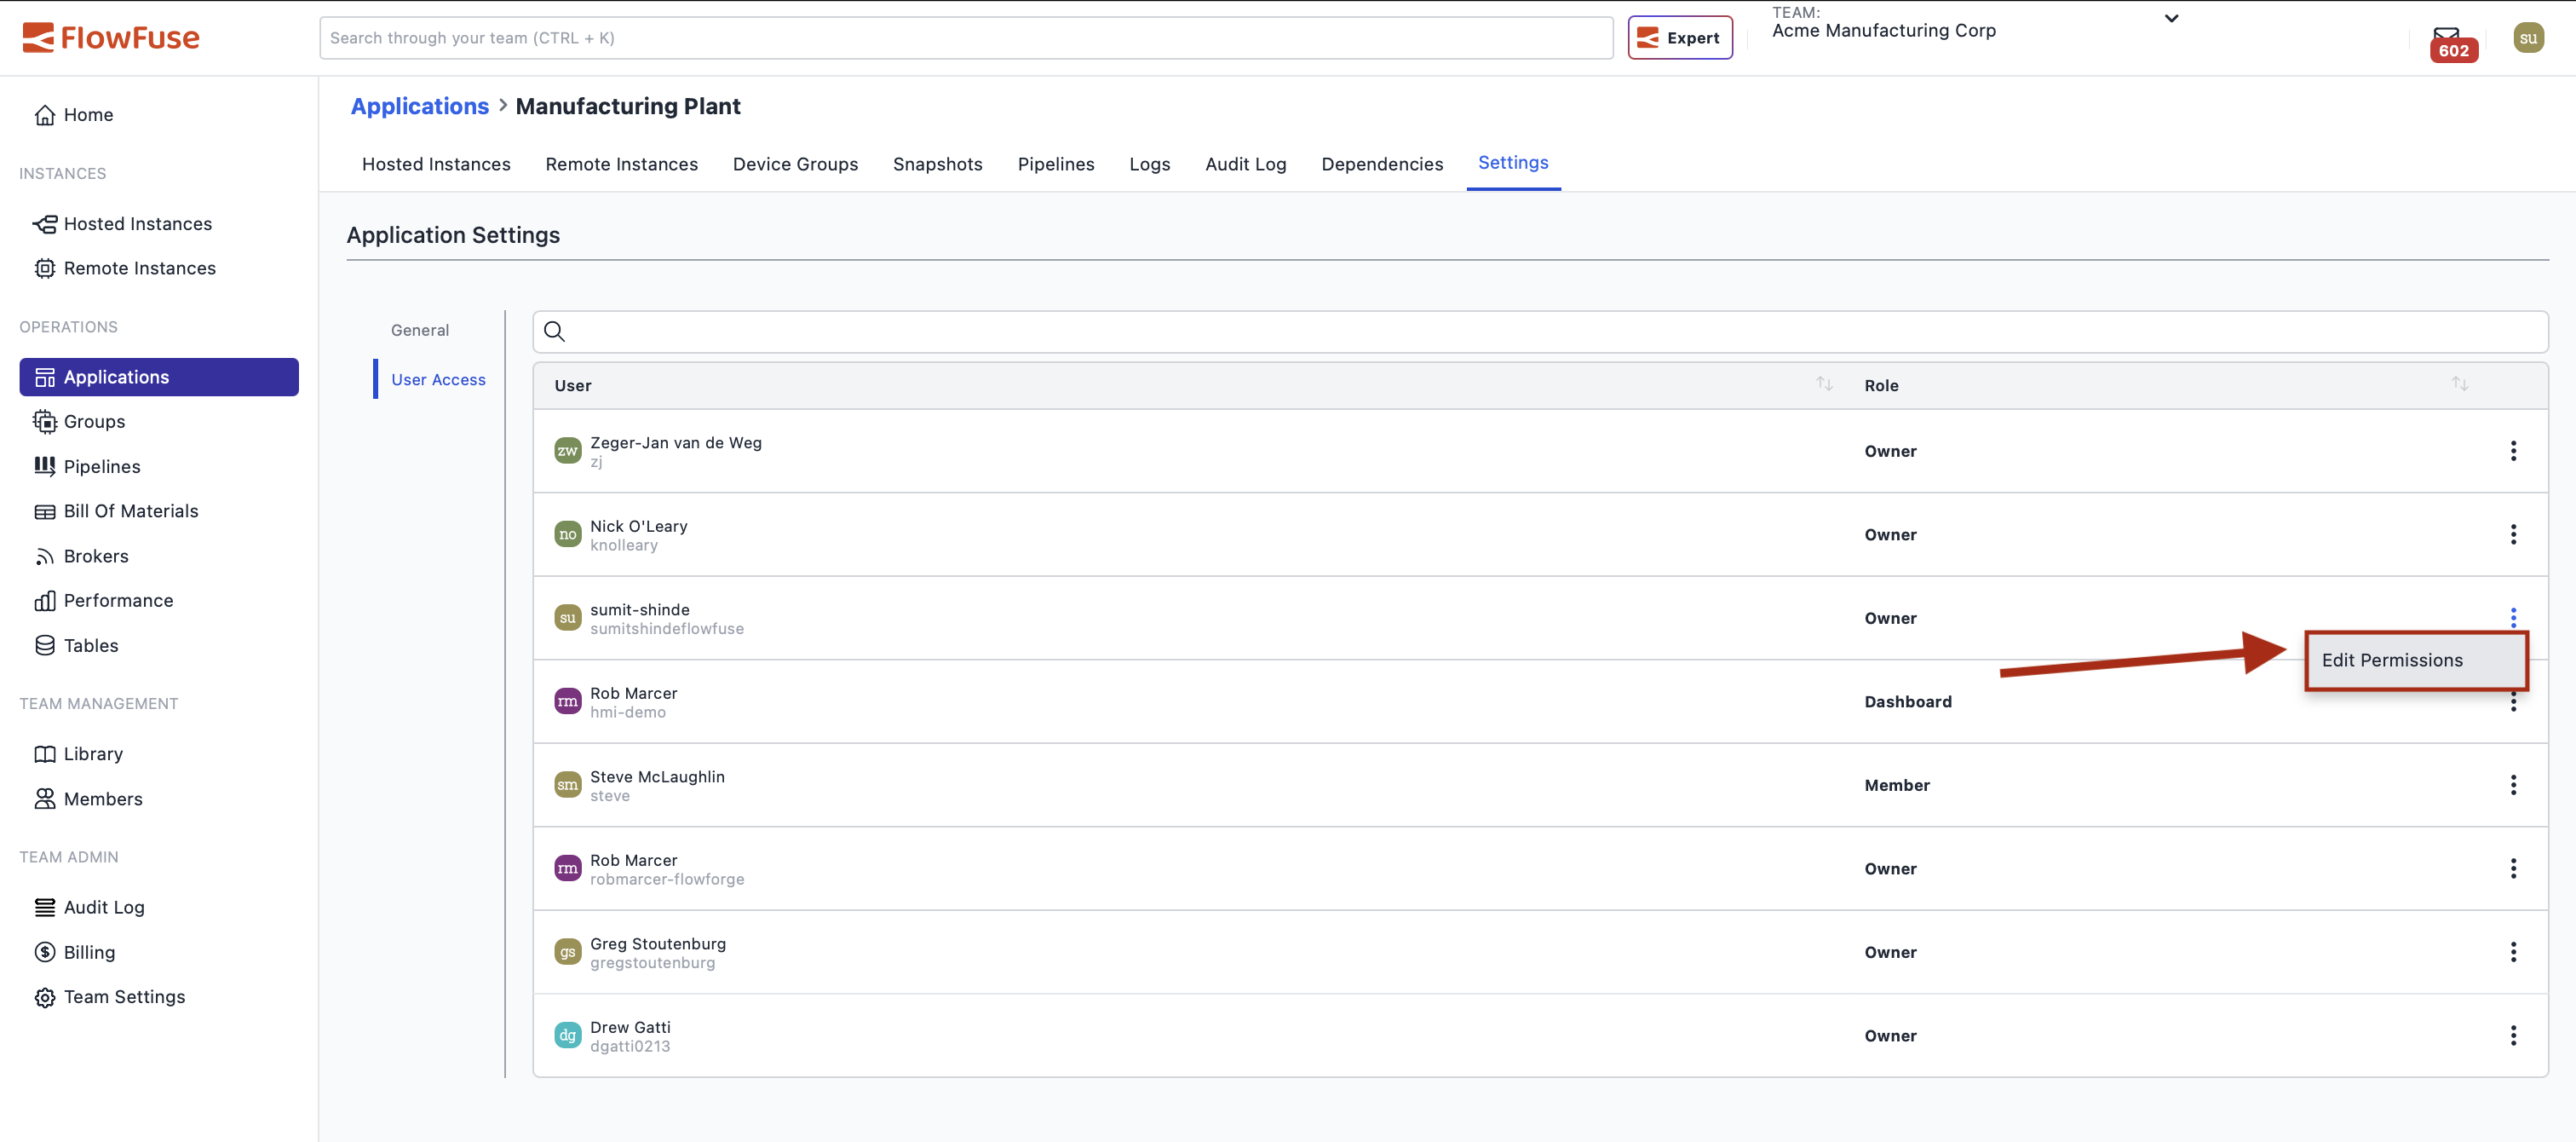The image size is (2576, 1142).
Task: Open kebab menu for Zeger-Jan van de Weg
Action: pyautogui.click(x=2512, y=450)
